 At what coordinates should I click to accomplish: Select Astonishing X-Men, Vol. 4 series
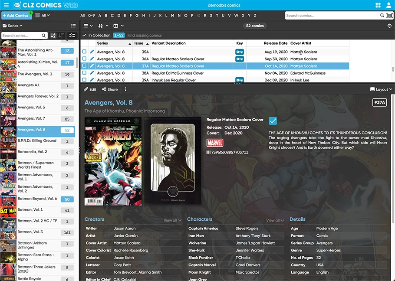(37, 64)
